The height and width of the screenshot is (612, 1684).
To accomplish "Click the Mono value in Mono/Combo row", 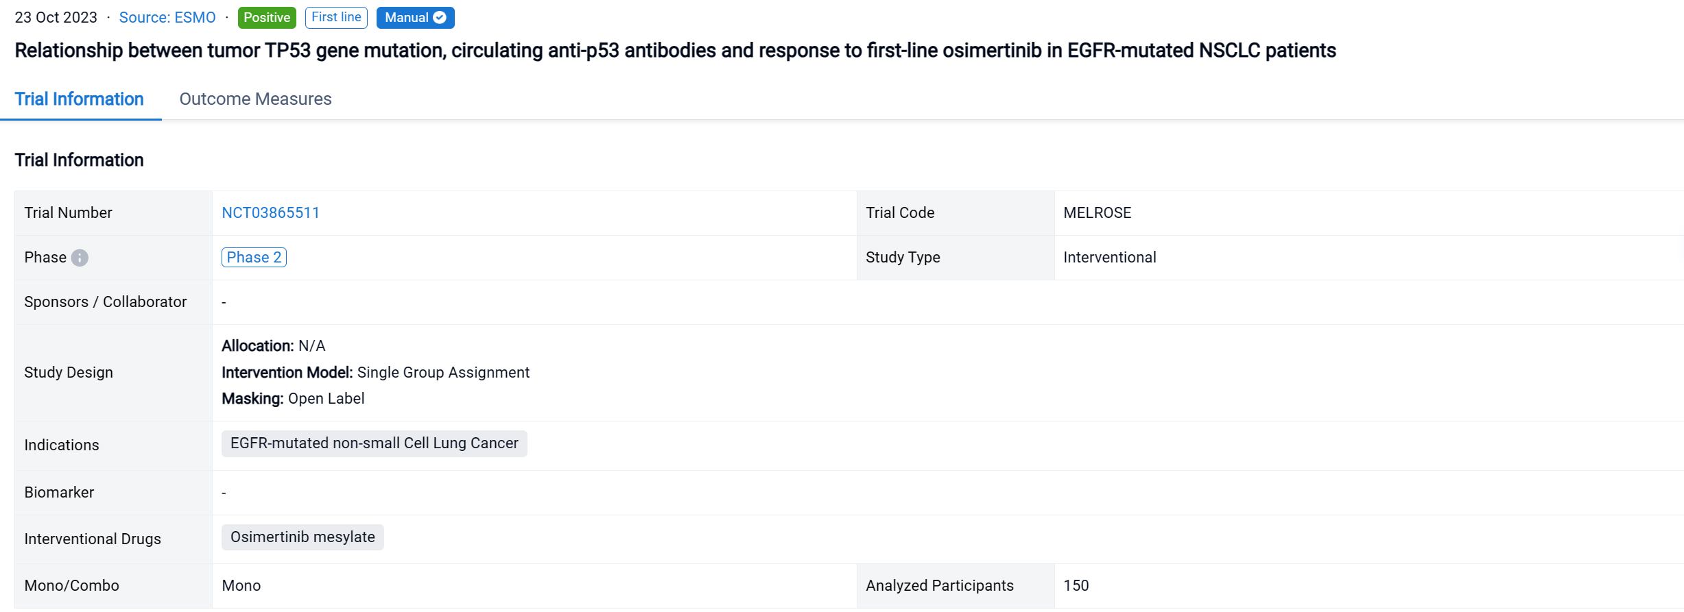I will [241, 586].
